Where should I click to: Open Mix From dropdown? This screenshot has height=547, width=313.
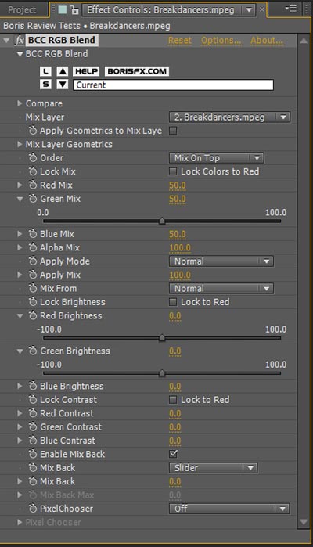[221, 289]
